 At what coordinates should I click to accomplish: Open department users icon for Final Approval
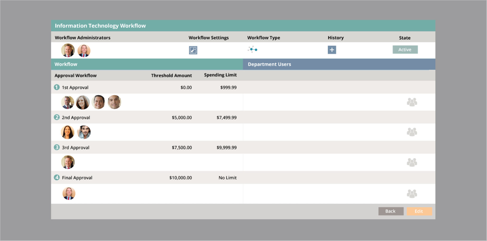click(x=412, y=194)
